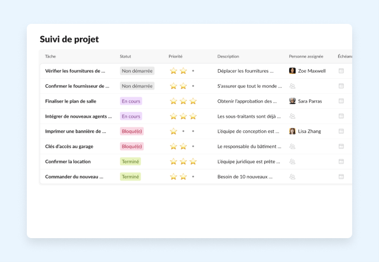This screenshot has width=379, height=262.
Task: Open the Non démarrée status for Vérifier les fournitures
Action: pyautogui.click(x=137, y=71)
